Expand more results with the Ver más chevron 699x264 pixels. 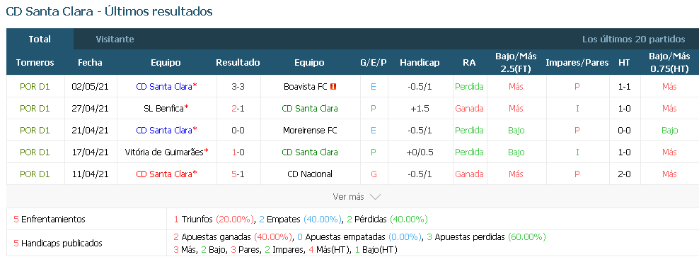pos(375,197)
